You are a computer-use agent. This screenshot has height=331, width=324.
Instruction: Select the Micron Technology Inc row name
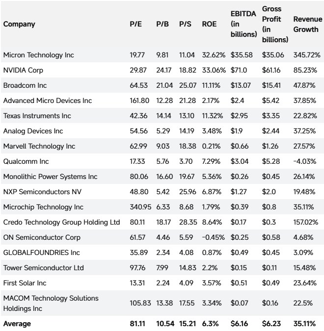(38, 55)
